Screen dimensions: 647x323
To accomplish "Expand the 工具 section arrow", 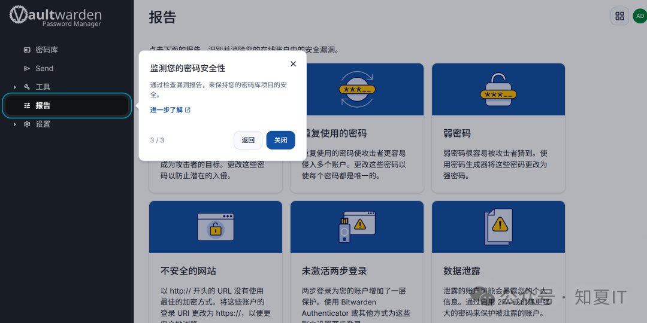I will point(15,87).
